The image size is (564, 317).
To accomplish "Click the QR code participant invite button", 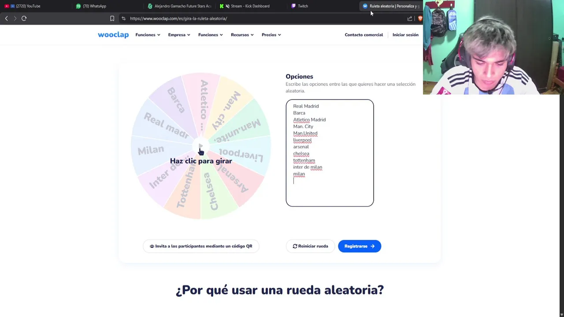I will click(x=201, y=246).
